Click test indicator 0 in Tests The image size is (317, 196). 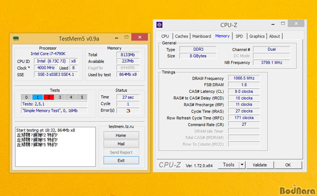pyautogui.click(x=26, y=97)
